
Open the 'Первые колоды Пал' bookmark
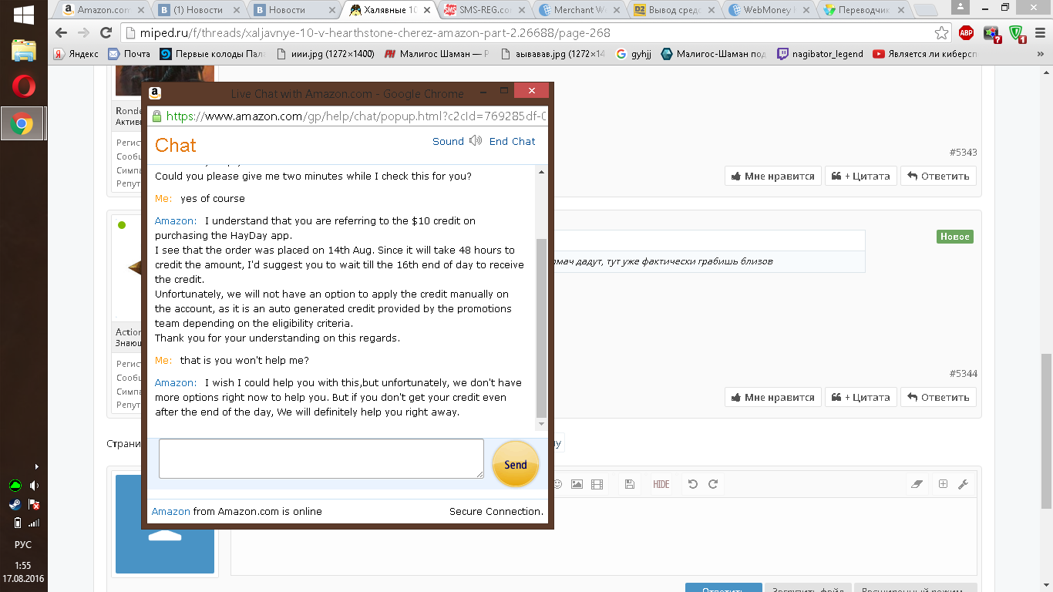pyautogui.click(x=214, y=54)
